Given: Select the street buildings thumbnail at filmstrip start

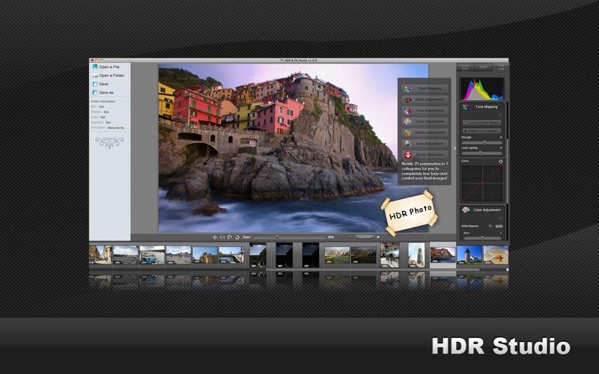Looking at the screenshot, I should pos(100,254).
